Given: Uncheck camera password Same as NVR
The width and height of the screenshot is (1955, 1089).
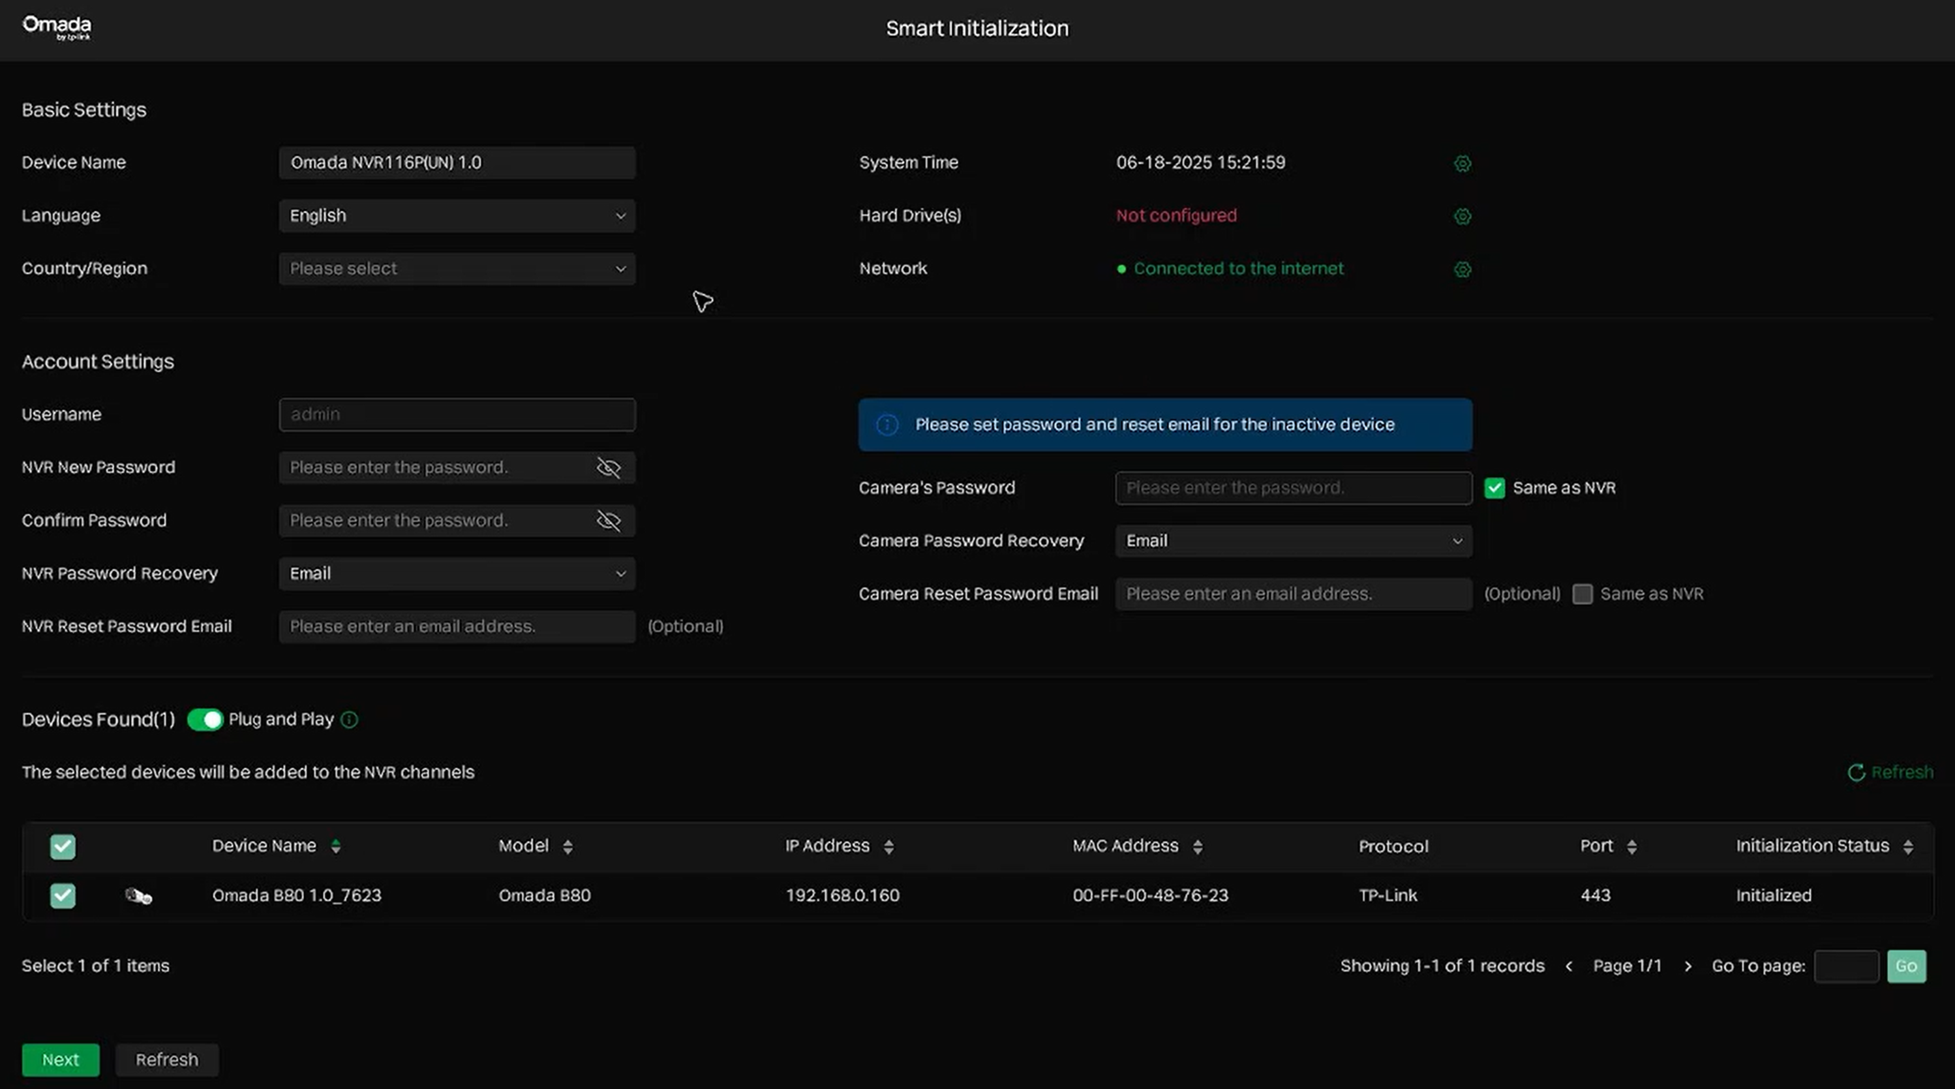Looking at the screenshot, I should [x=1494, y=488].
